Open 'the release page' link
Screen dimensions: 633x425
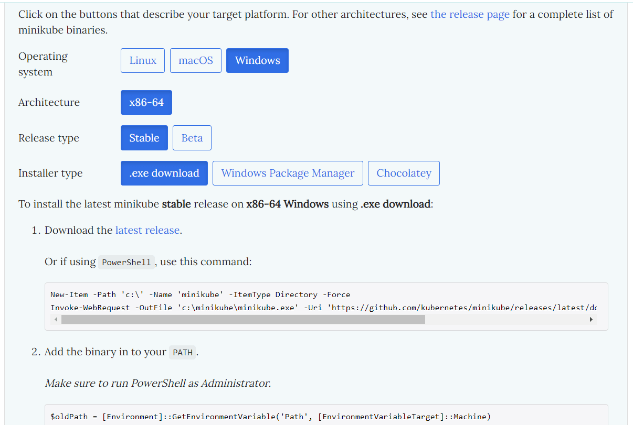(x=470, y=14)
